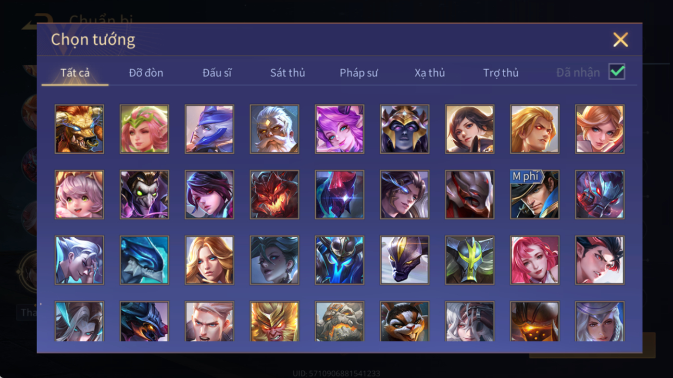Screen dimensions: 673x378
Task: Choose the blue shark monster hero
Action: click(x=144, y=260)
